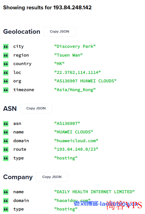
Task: Click the quote icon beside country
Action: click(6, 64)
